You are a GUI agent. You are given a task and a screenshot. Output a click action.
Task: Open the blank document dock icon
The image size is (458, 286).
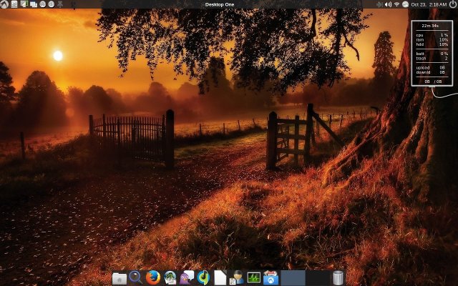pyautogui.click(x=220, y=277)
